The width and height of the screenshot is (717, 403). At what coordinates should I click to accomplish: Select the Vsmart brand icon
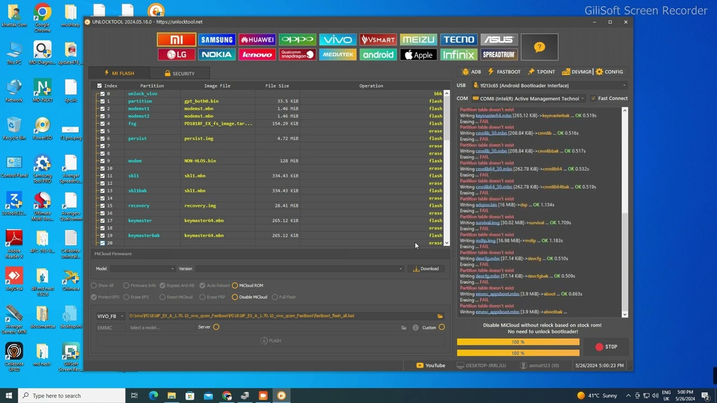tap(378, 40)
